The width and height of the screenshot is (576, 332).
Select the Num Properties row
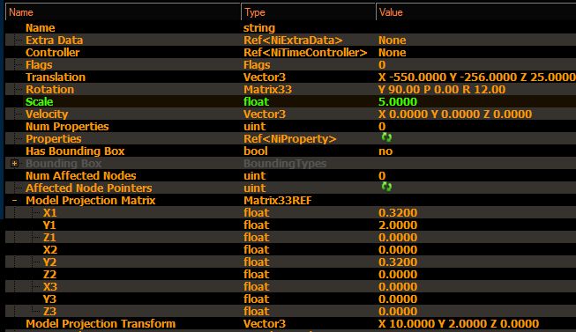[290, 126]
